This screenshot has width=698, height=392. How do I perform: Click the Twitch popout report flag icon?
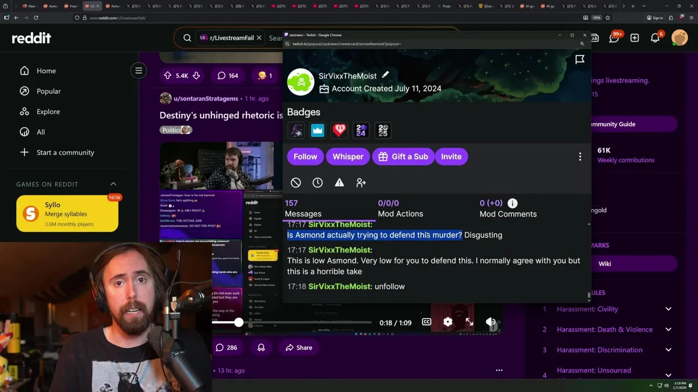pos(580,59)
